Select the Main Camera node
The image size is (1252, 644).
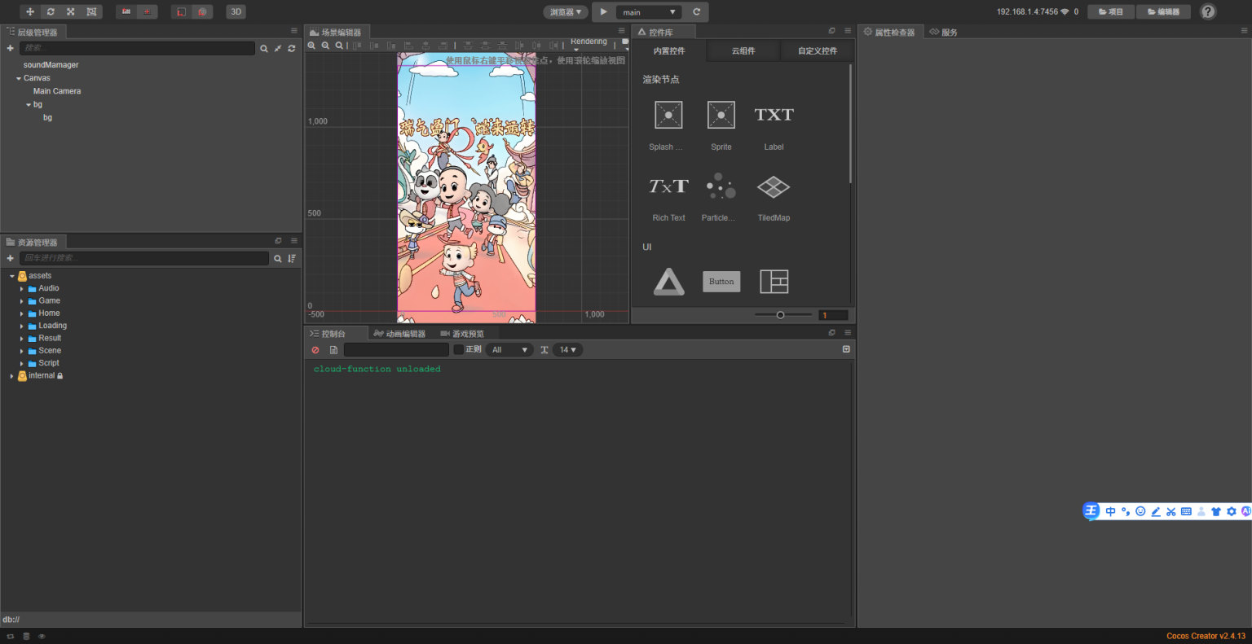(x=57, y=91)
